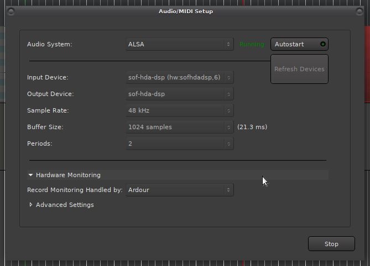
Task: Open Record Monitoring Handled by dropdown
Action: pyautogui.click(x=180, y=190)
